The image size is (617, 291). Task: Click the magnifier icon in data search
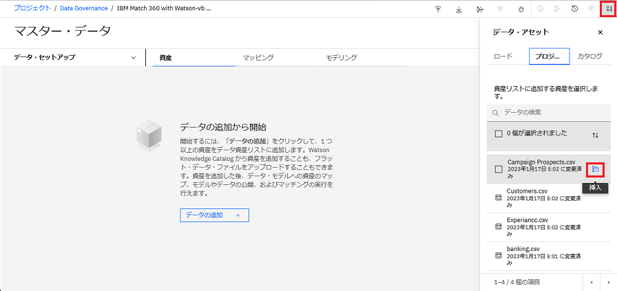pos(496,113)
